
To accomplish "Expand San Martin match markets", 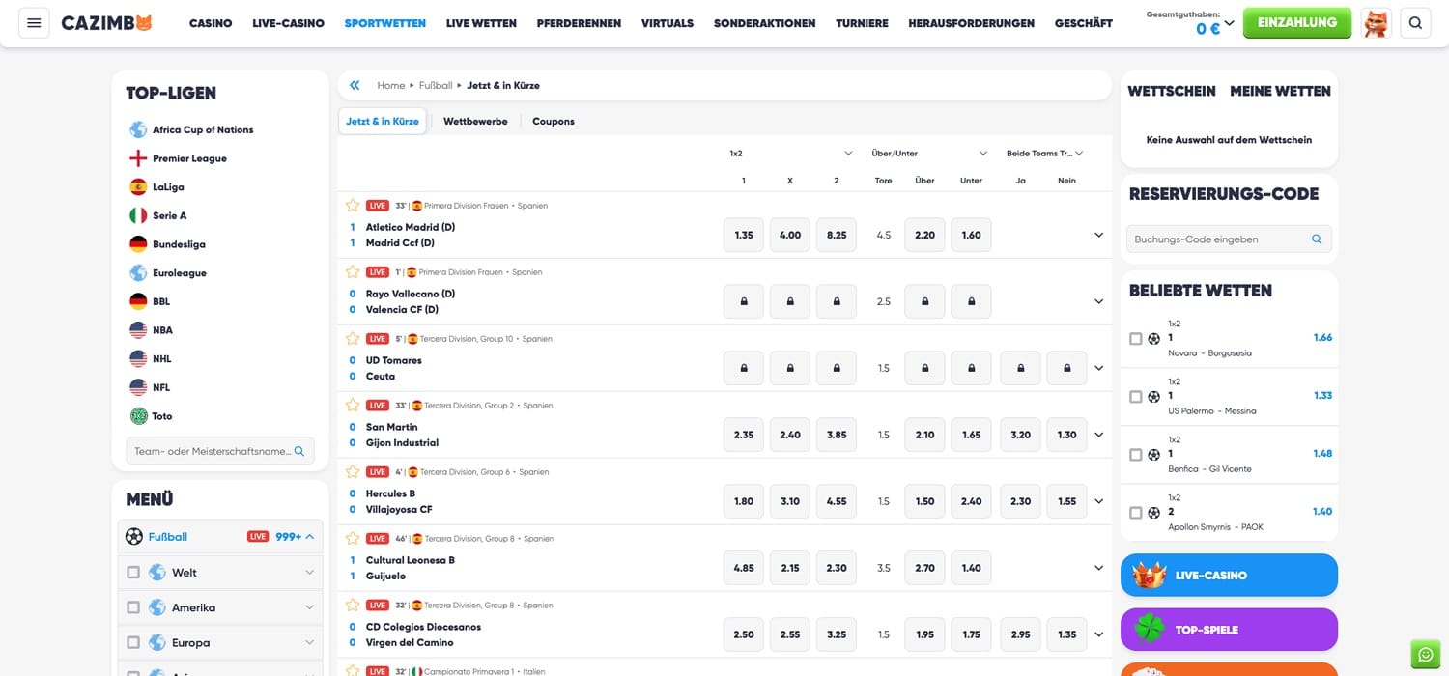I will coord(1098,435).
